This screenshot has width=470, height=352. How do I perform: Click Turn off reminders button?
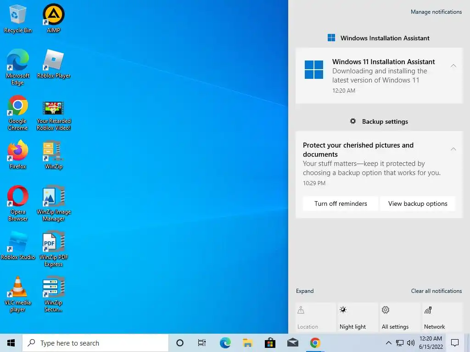click(x=341, y=203)
